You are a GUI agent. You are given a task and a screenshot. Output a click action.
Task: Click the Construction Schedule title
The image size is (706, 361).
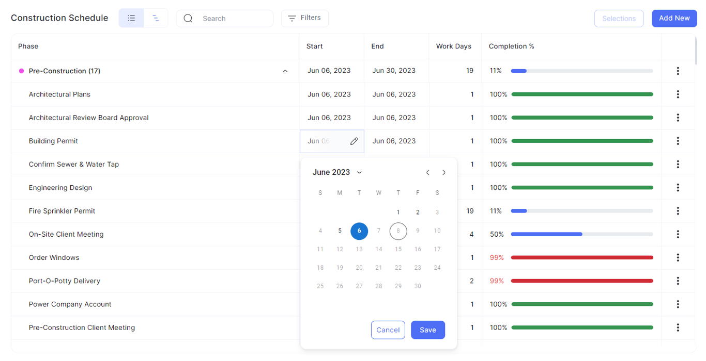click(x=59, y=18)
